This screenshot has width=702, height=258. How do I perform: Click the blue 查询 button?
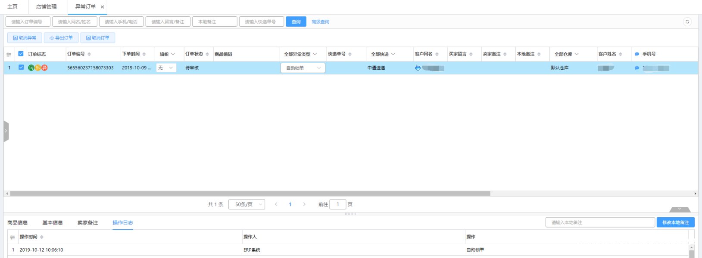point(296,21)
